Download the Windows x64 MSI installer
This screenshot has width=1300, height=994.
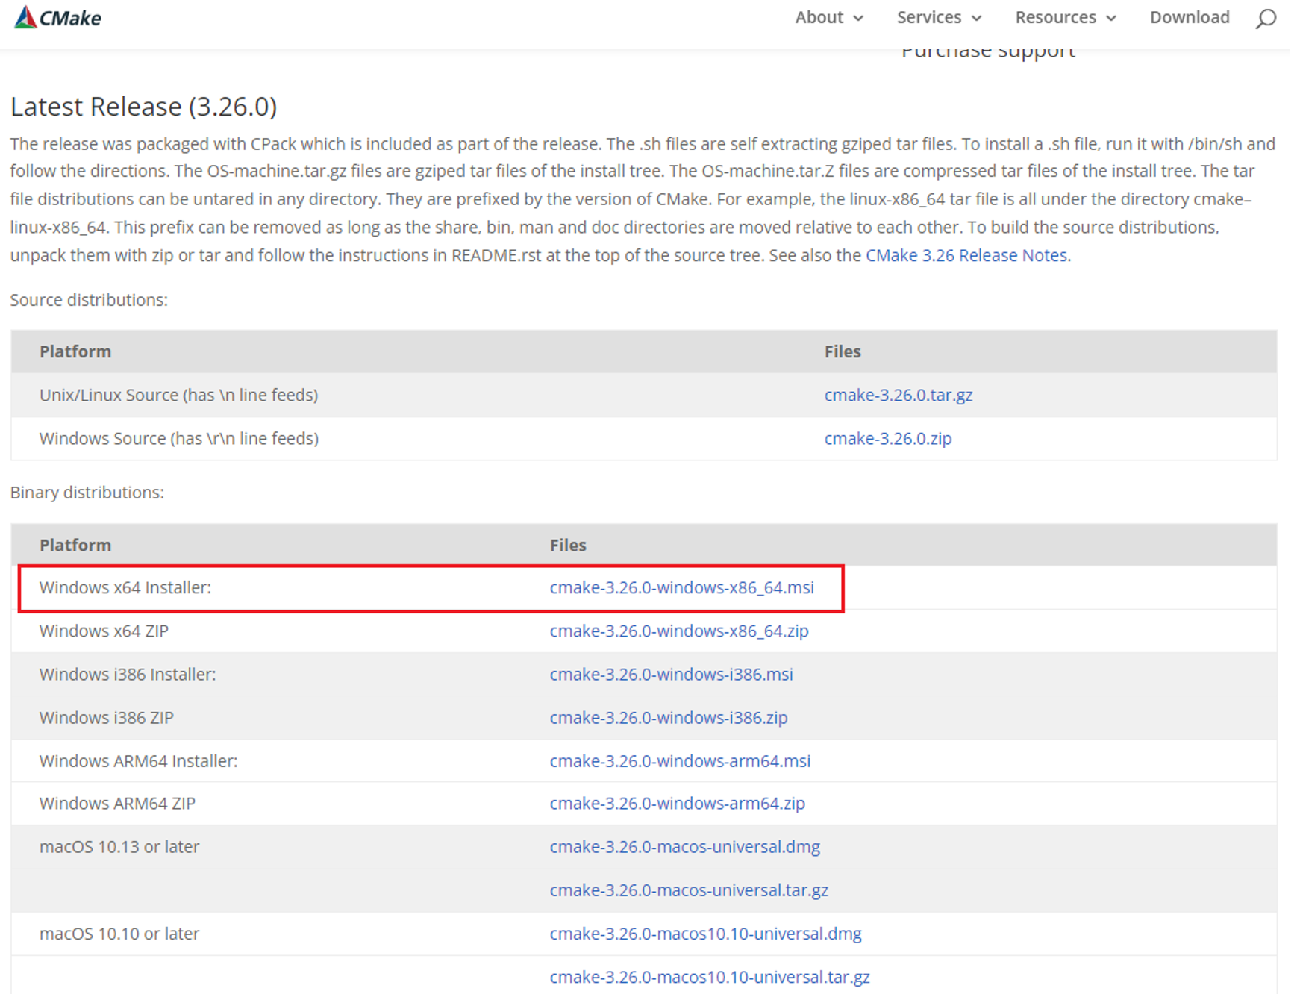point(681,587)
